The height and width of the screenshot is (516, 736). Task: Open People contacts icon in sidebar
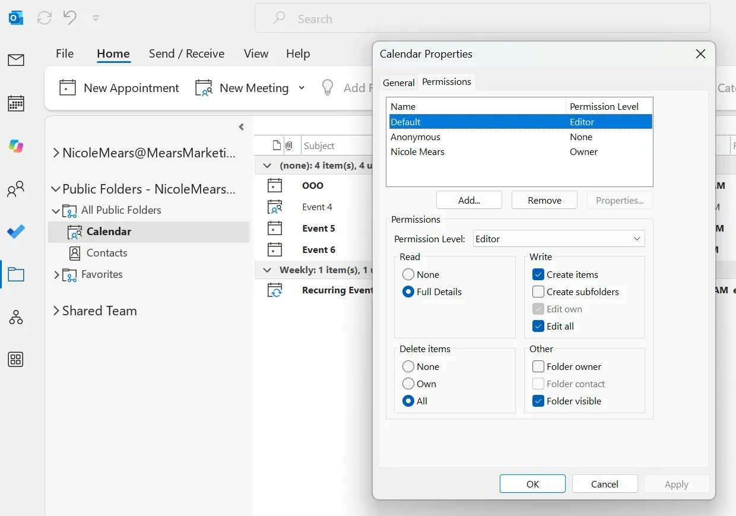pyautogui.click(x=16, y=189)
